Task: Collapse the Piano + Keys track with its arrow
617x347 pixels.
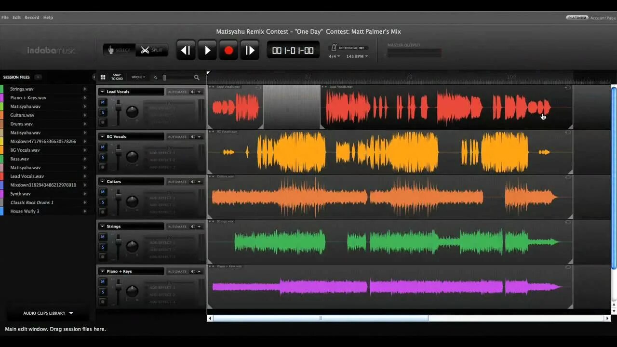Action: (x=102, y=271)
